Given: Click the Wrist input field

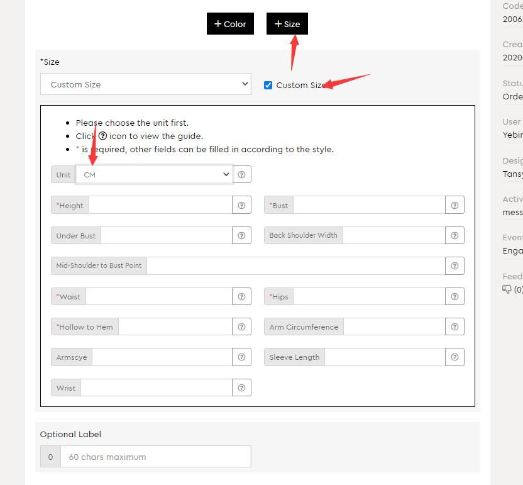Looking at the screenshot, I should point(157,387).
